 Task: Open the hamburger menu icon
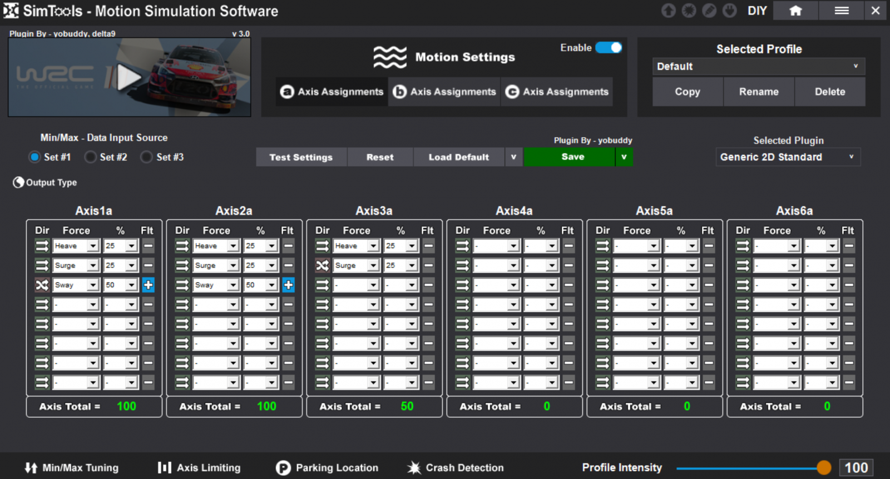pyautogui.click(x=842, y=11)
